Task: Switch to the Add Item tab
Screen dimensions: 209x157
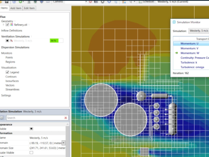Action: coord(16,8)
